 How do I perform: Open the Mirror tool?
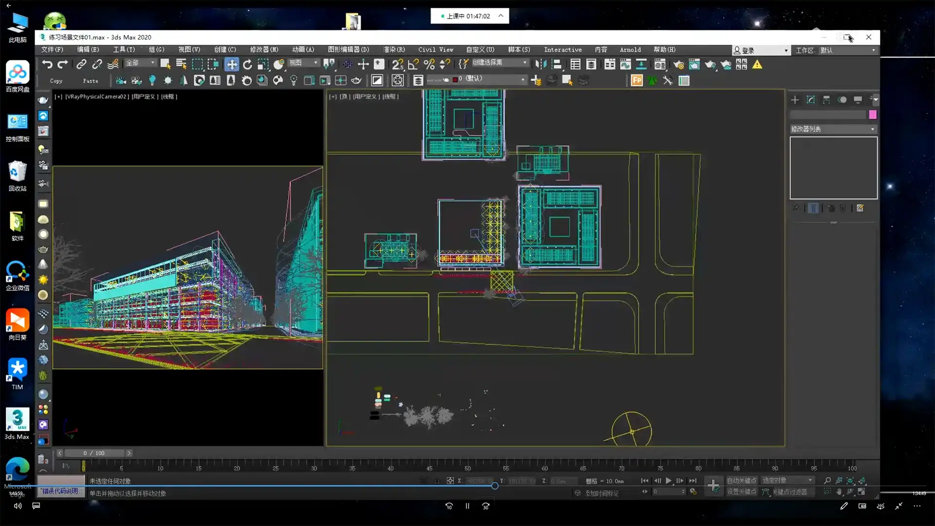[541, 64]
